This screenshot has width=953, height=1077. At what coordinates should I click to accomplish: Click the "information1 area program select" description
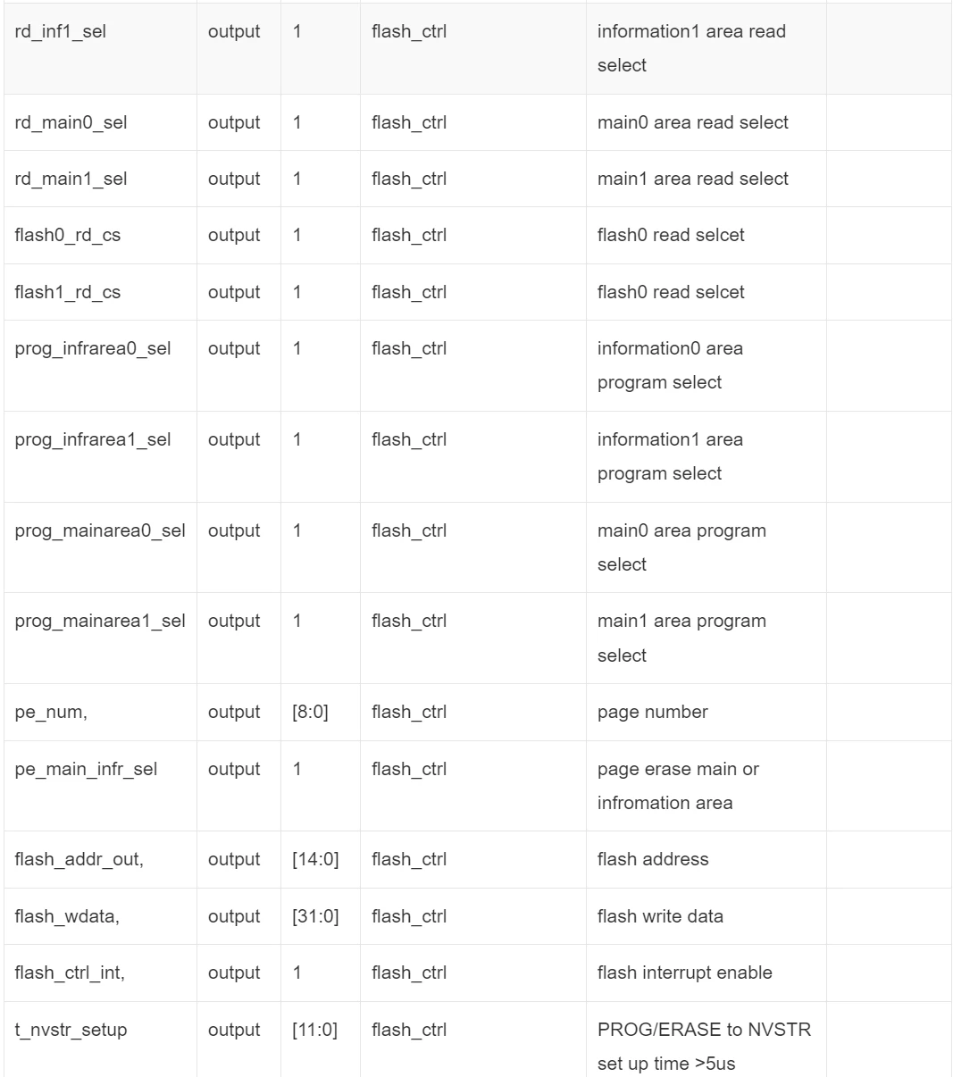tap(670, 456)
